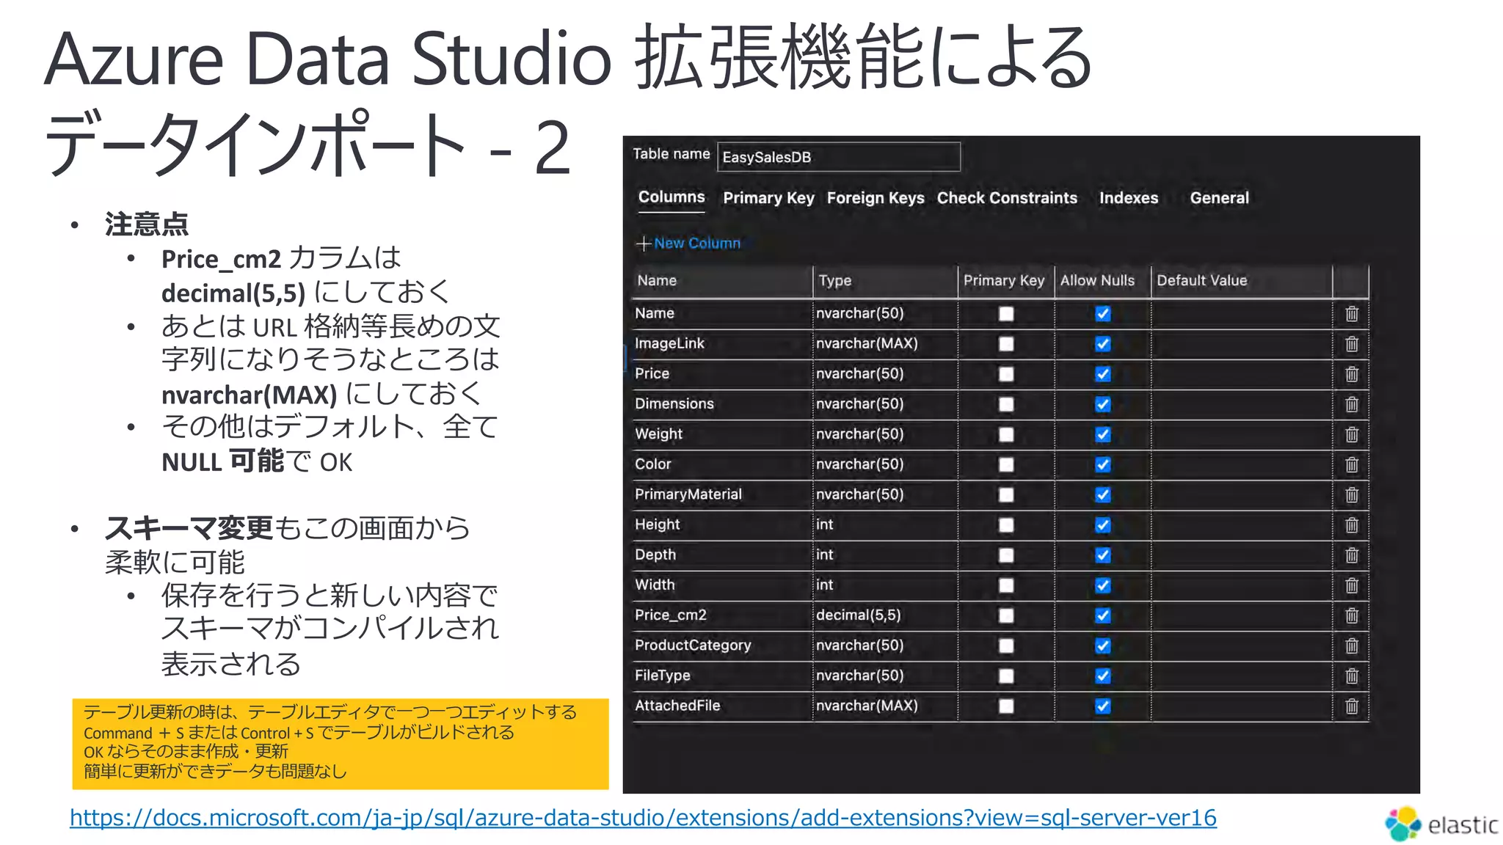Enable Primary Key for Name column
The width and height of the screenshot is (1503, 845).
point(1006,314)
